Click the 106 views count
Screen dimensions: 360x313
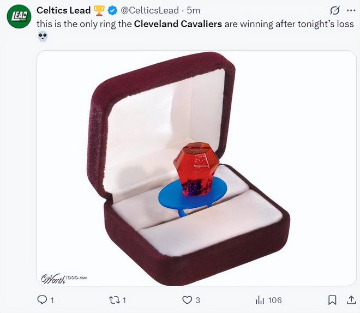pos(275,300)
